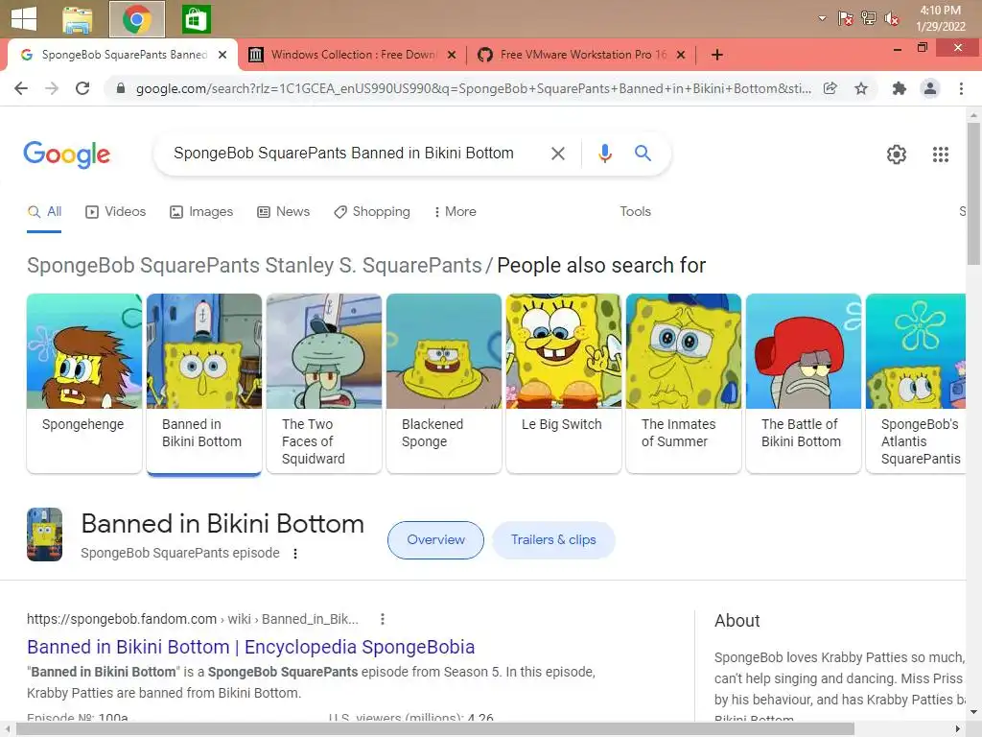Click into the Google search box
The image size is (982, 737).
[343, 153]
